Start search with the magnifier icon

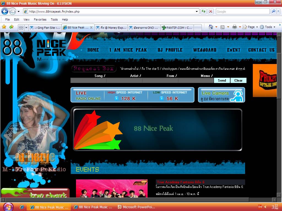tap(273, 11)
